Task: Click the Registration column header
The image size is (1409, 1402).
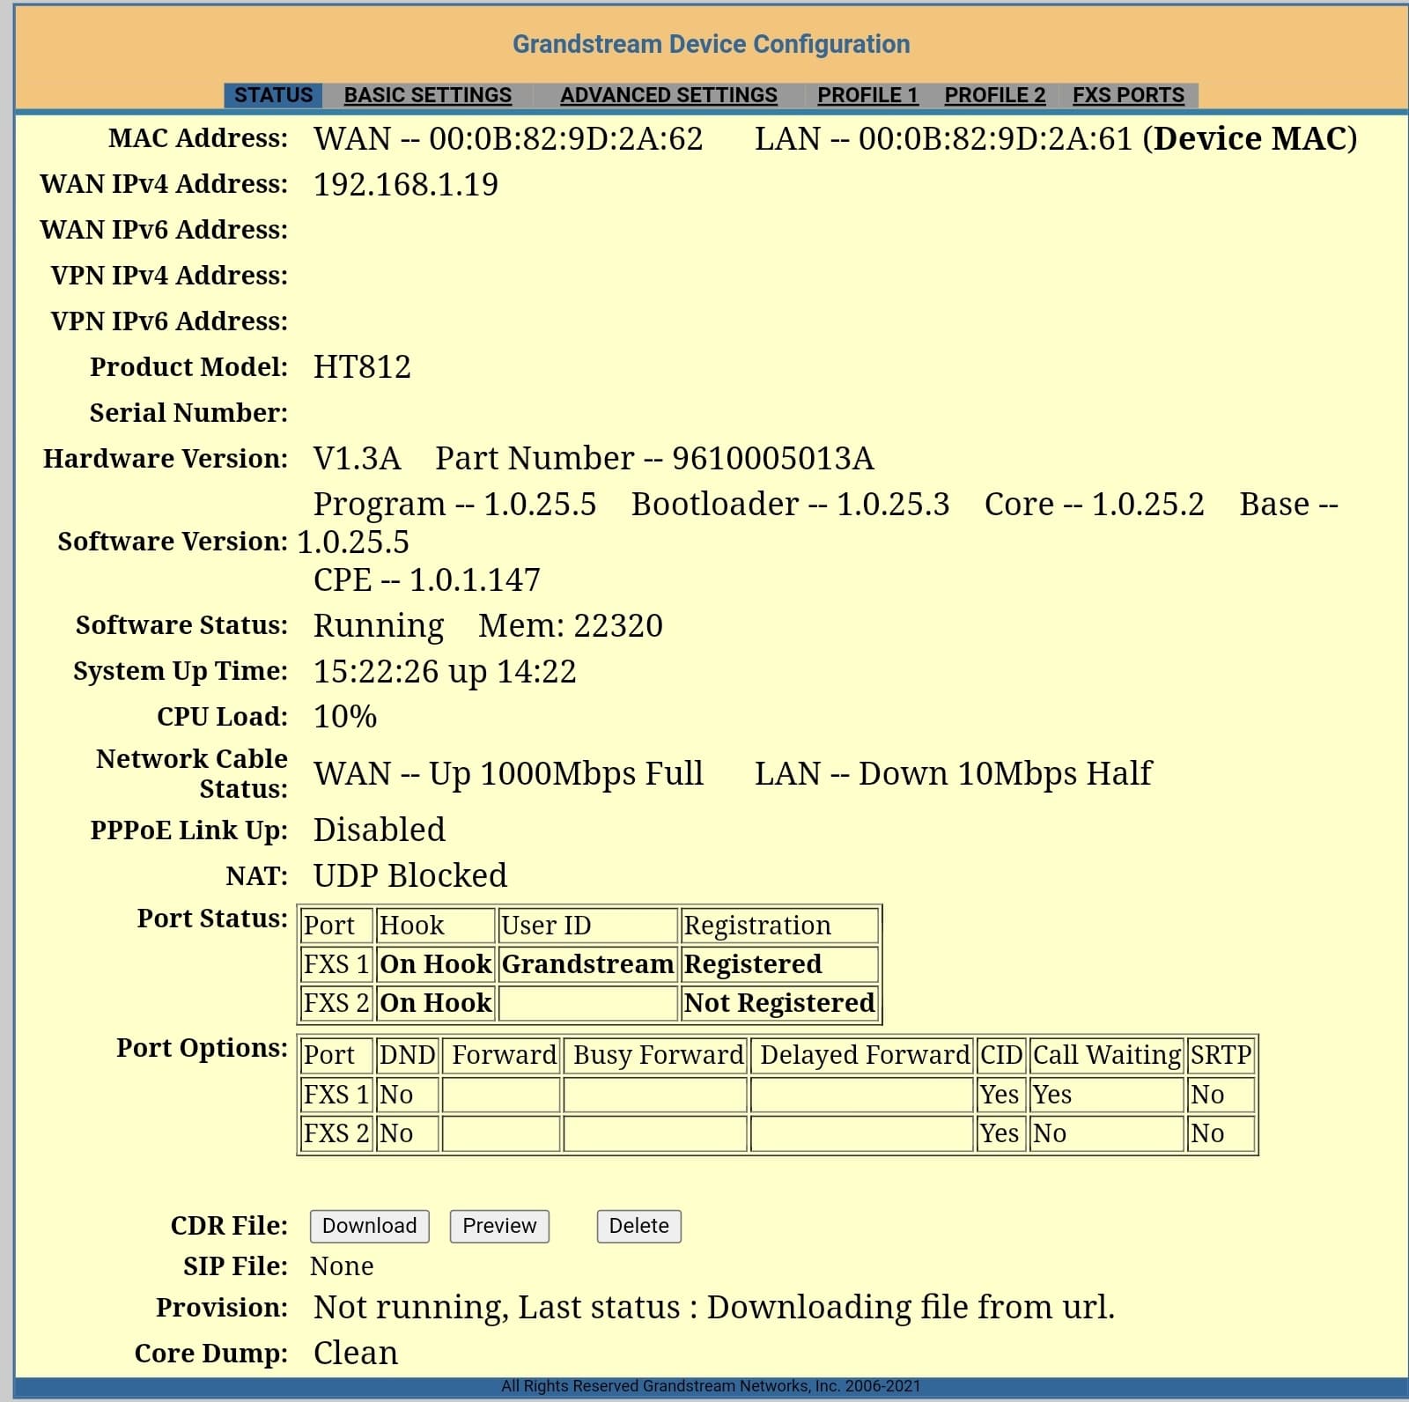Action: (x=780, y=926)
